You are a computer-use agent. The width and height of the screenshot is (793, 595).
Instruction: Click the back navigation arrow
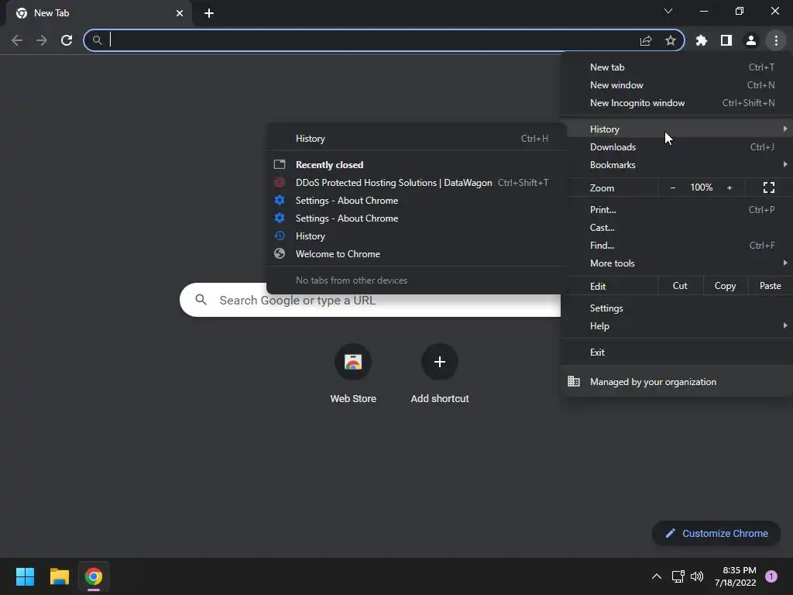point(17,40)
